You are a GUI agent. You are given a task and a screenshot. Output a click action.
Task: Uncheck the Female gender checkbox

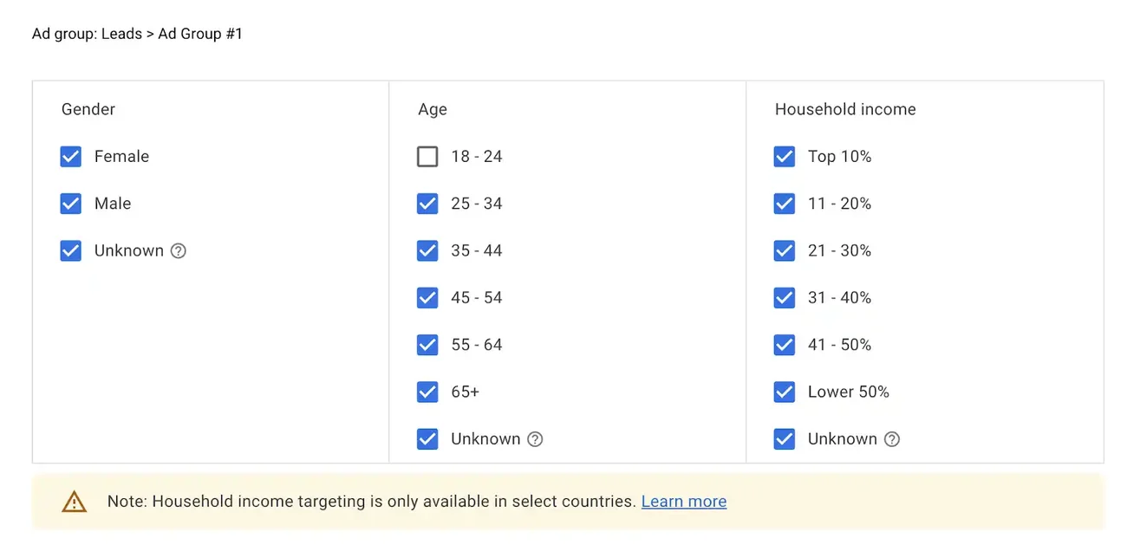pos(71,157)
